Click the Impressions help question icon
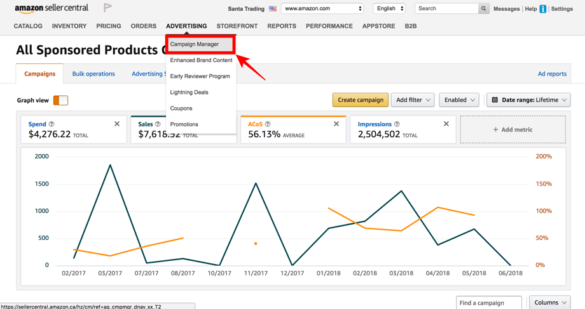This screenshot has width=585, height=309. pos(397,124)
